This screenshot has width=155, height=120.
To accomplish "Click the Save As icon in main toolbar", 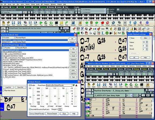I will point(19,23).
